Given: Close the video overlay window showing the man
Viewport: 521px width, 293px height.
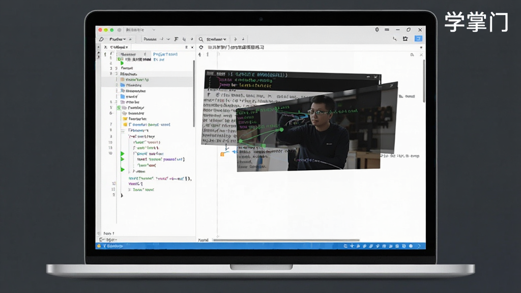Looking at the screenshot, I should 392,85.
